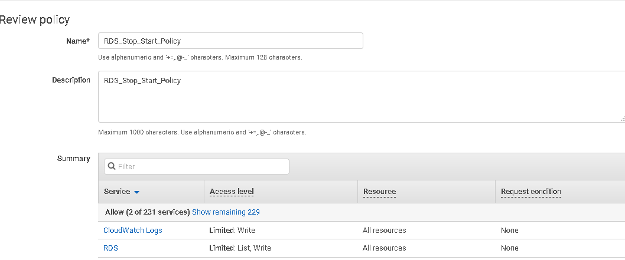Click request condition 'None' for CloudWatch Logs

coord(509,230)
